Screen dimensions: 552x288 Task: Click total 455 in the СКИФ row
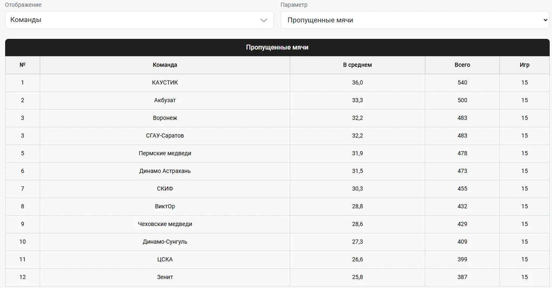point(462,189)
